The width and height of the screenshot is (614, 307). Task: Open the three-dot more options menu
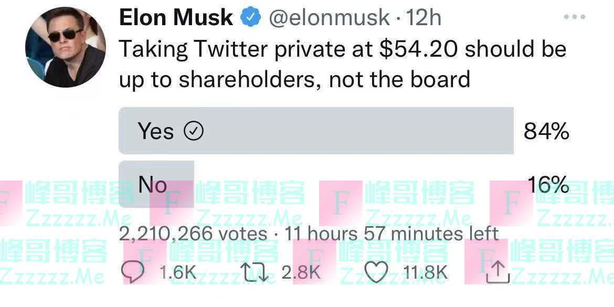pos(574,17)
